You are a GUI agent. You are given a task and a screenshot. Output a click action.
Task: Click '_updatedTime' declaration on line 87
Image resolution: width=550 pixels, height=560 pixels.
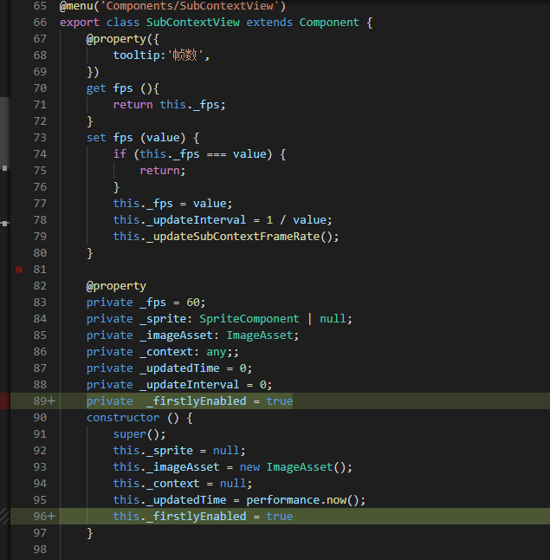click(x=179, y=368)
